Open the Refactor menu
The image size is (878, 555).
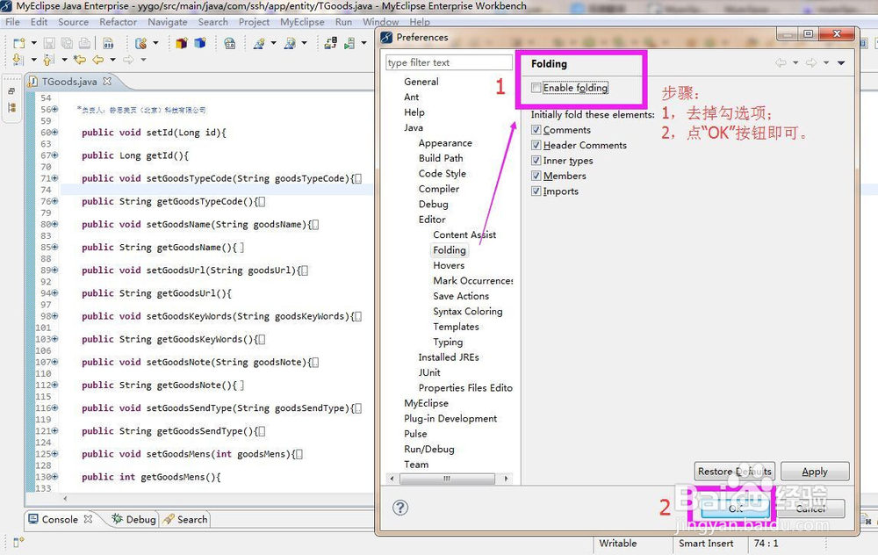[x=119, y=22]
